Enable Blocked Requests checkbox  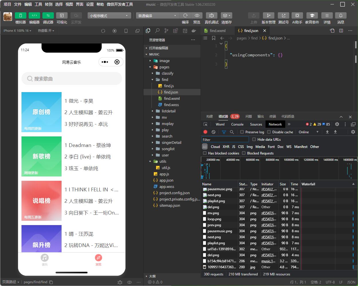pos(244,153)
